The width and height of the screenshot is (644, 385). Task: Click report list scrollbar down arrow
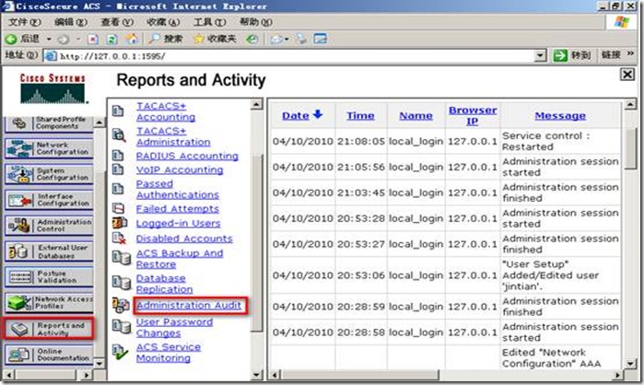coord(256,374)
